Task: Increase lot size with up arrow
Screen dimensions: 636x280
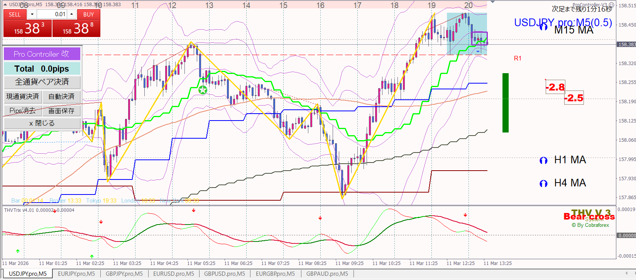Action: (72, 14)
